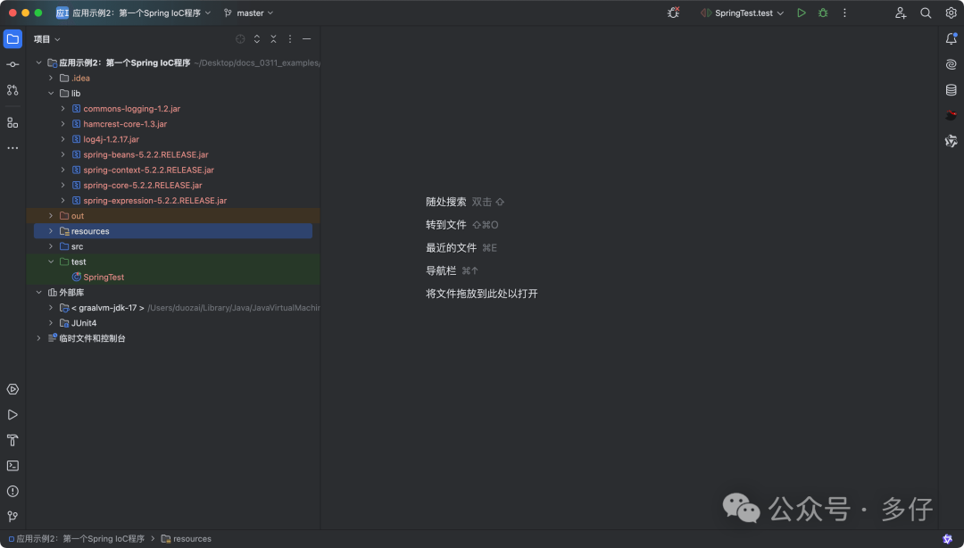Viewport: 964px width, 548px height.
Task: Select spring-context-5.2.2.RELEASE.jar
Action: [148, 170]
